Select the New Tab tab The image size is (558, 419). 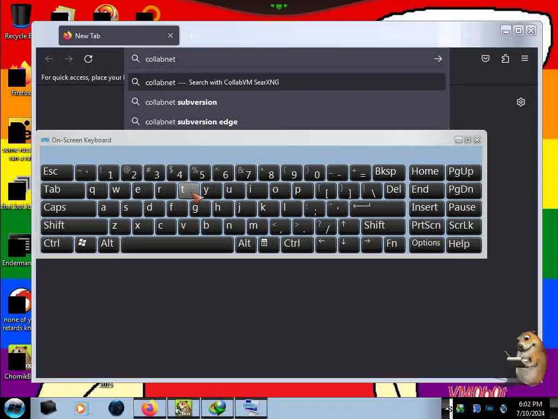[119, 35]
